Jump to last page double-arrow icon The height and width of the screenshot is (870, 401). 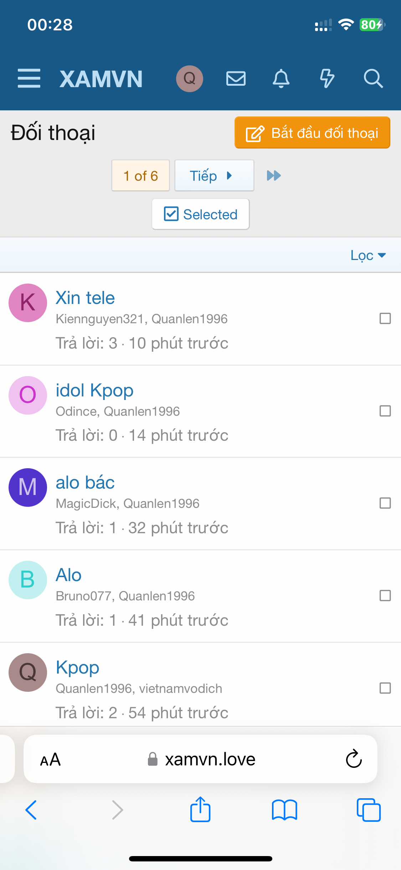274,176
